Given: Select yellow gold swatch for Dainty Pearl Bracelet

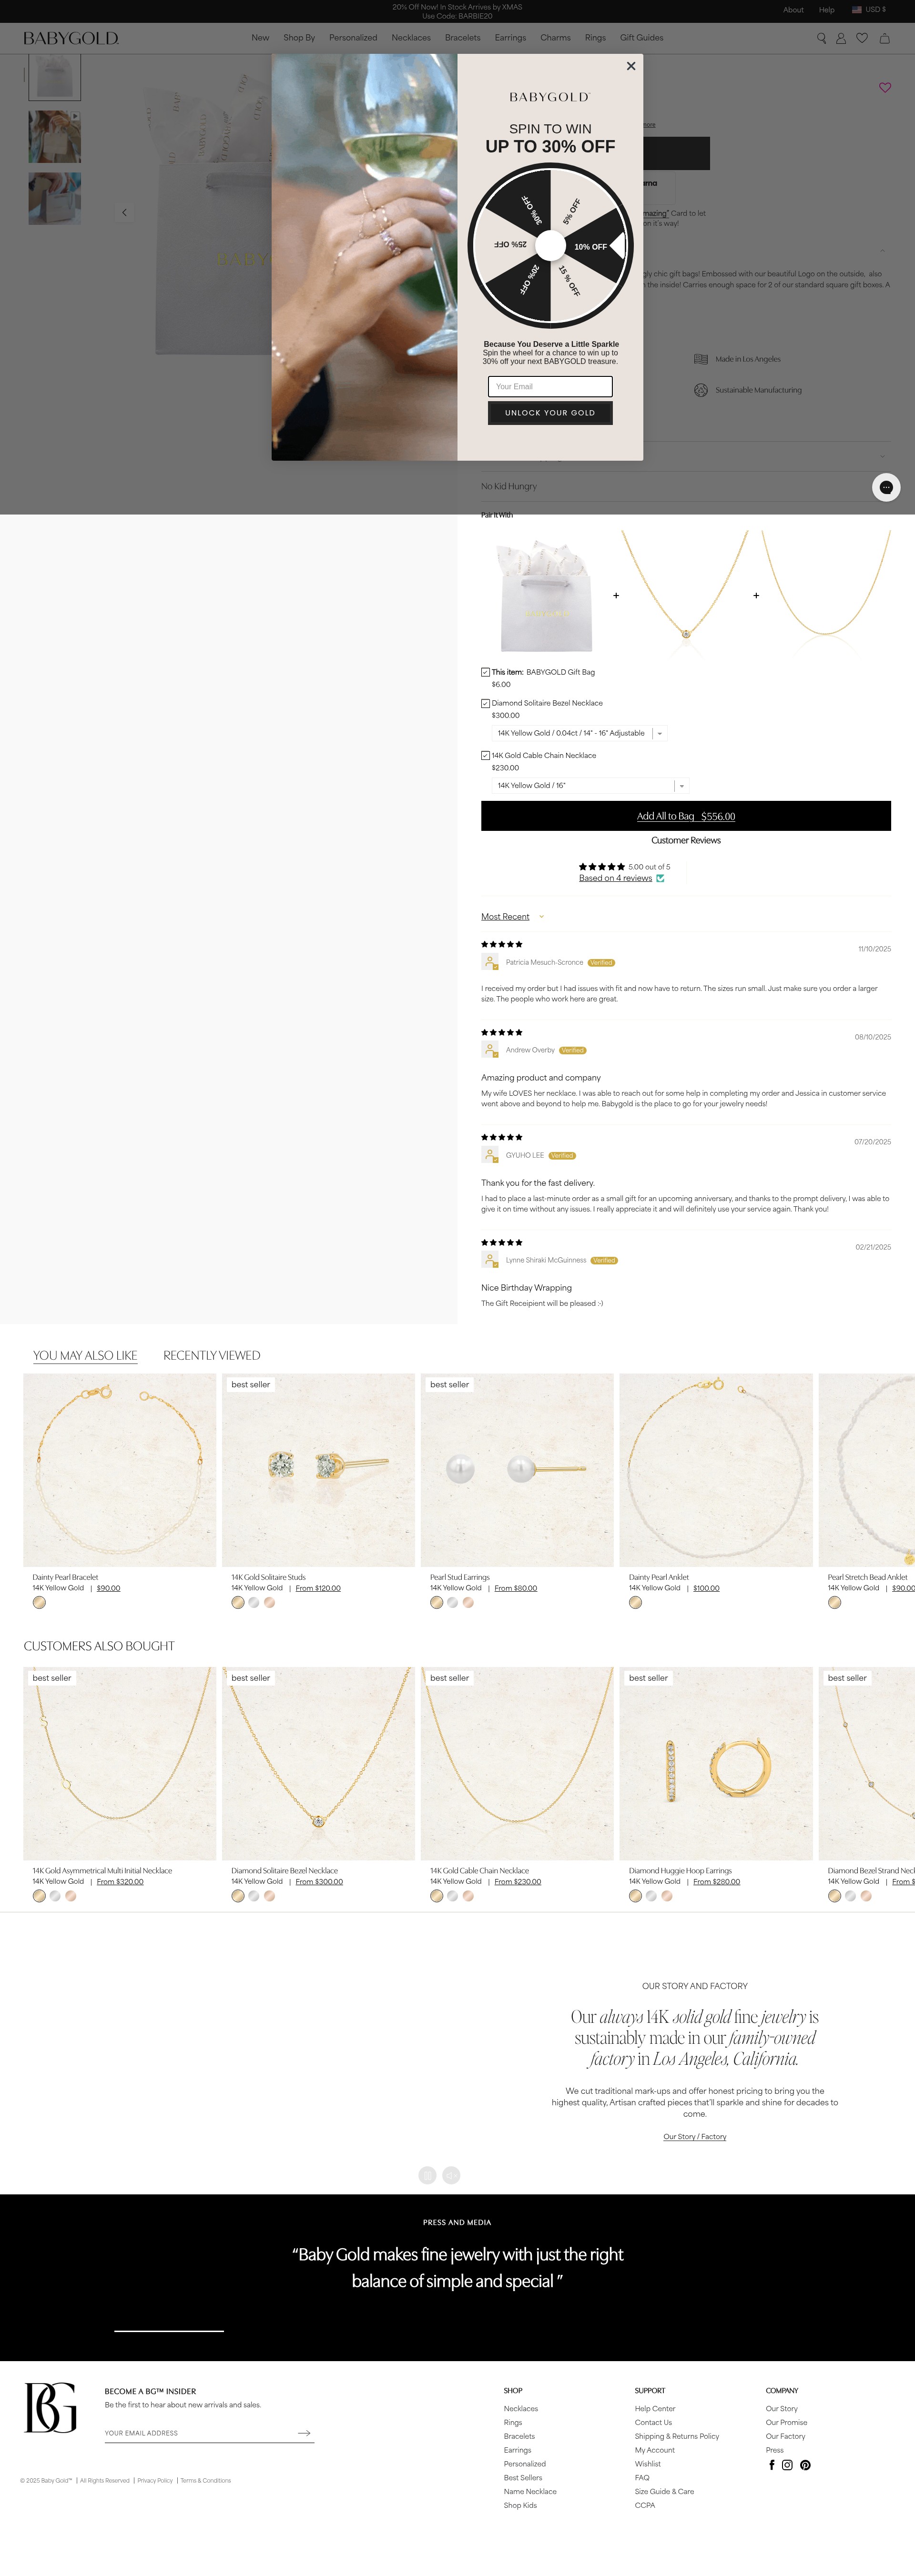Looking at the screenshot, I should (39, 1603).
